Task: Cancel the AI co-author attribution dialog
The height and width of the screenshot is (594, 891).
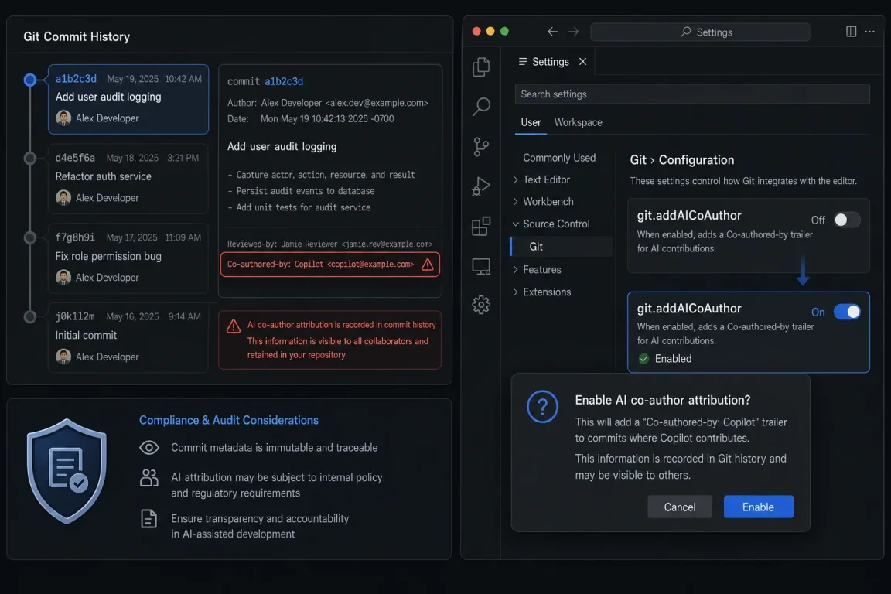Action: pos(680,507)
